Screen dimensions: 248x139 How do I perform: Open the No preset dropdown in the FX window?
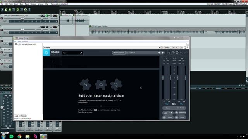point(102,47)
